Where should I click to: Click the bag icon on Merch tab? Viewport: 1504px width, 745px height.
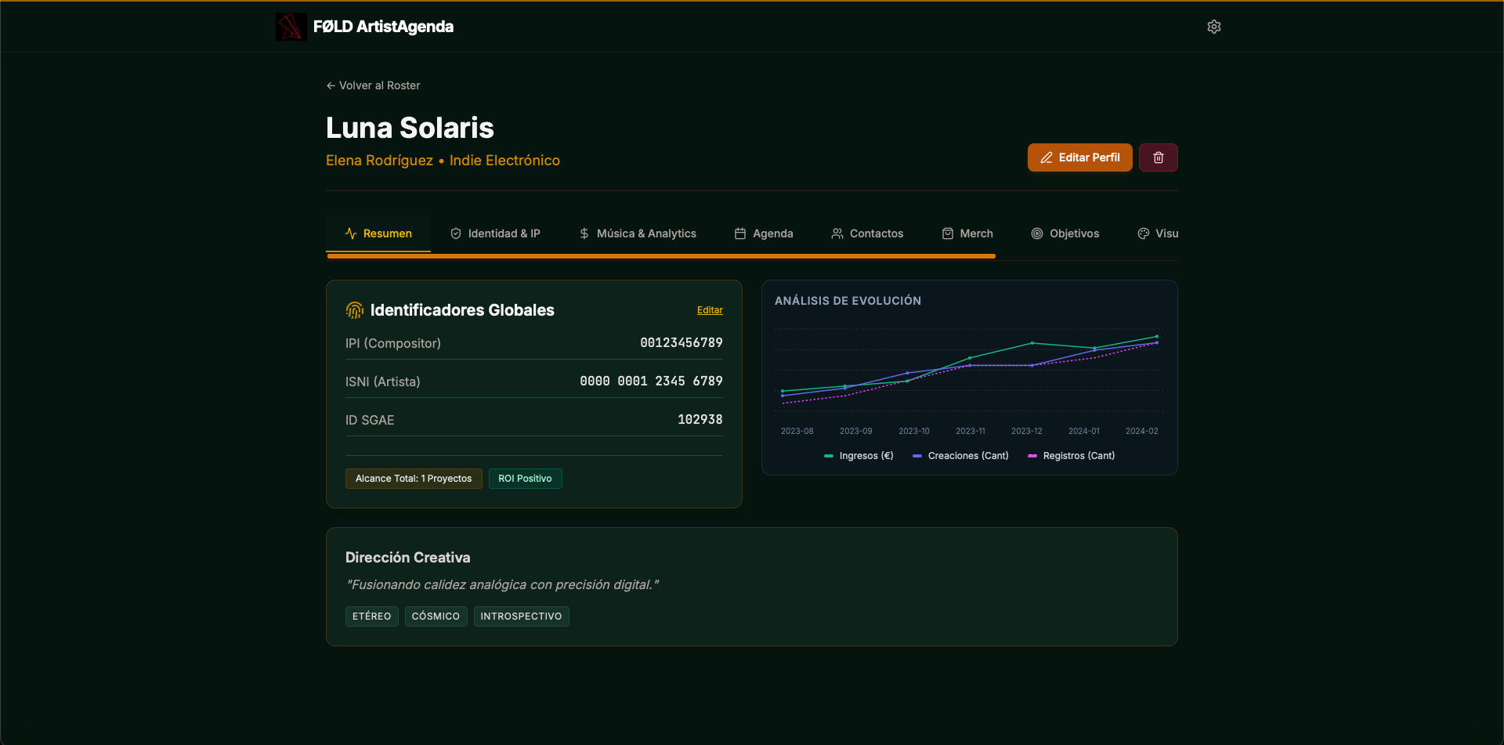click(x=948, y=233)
